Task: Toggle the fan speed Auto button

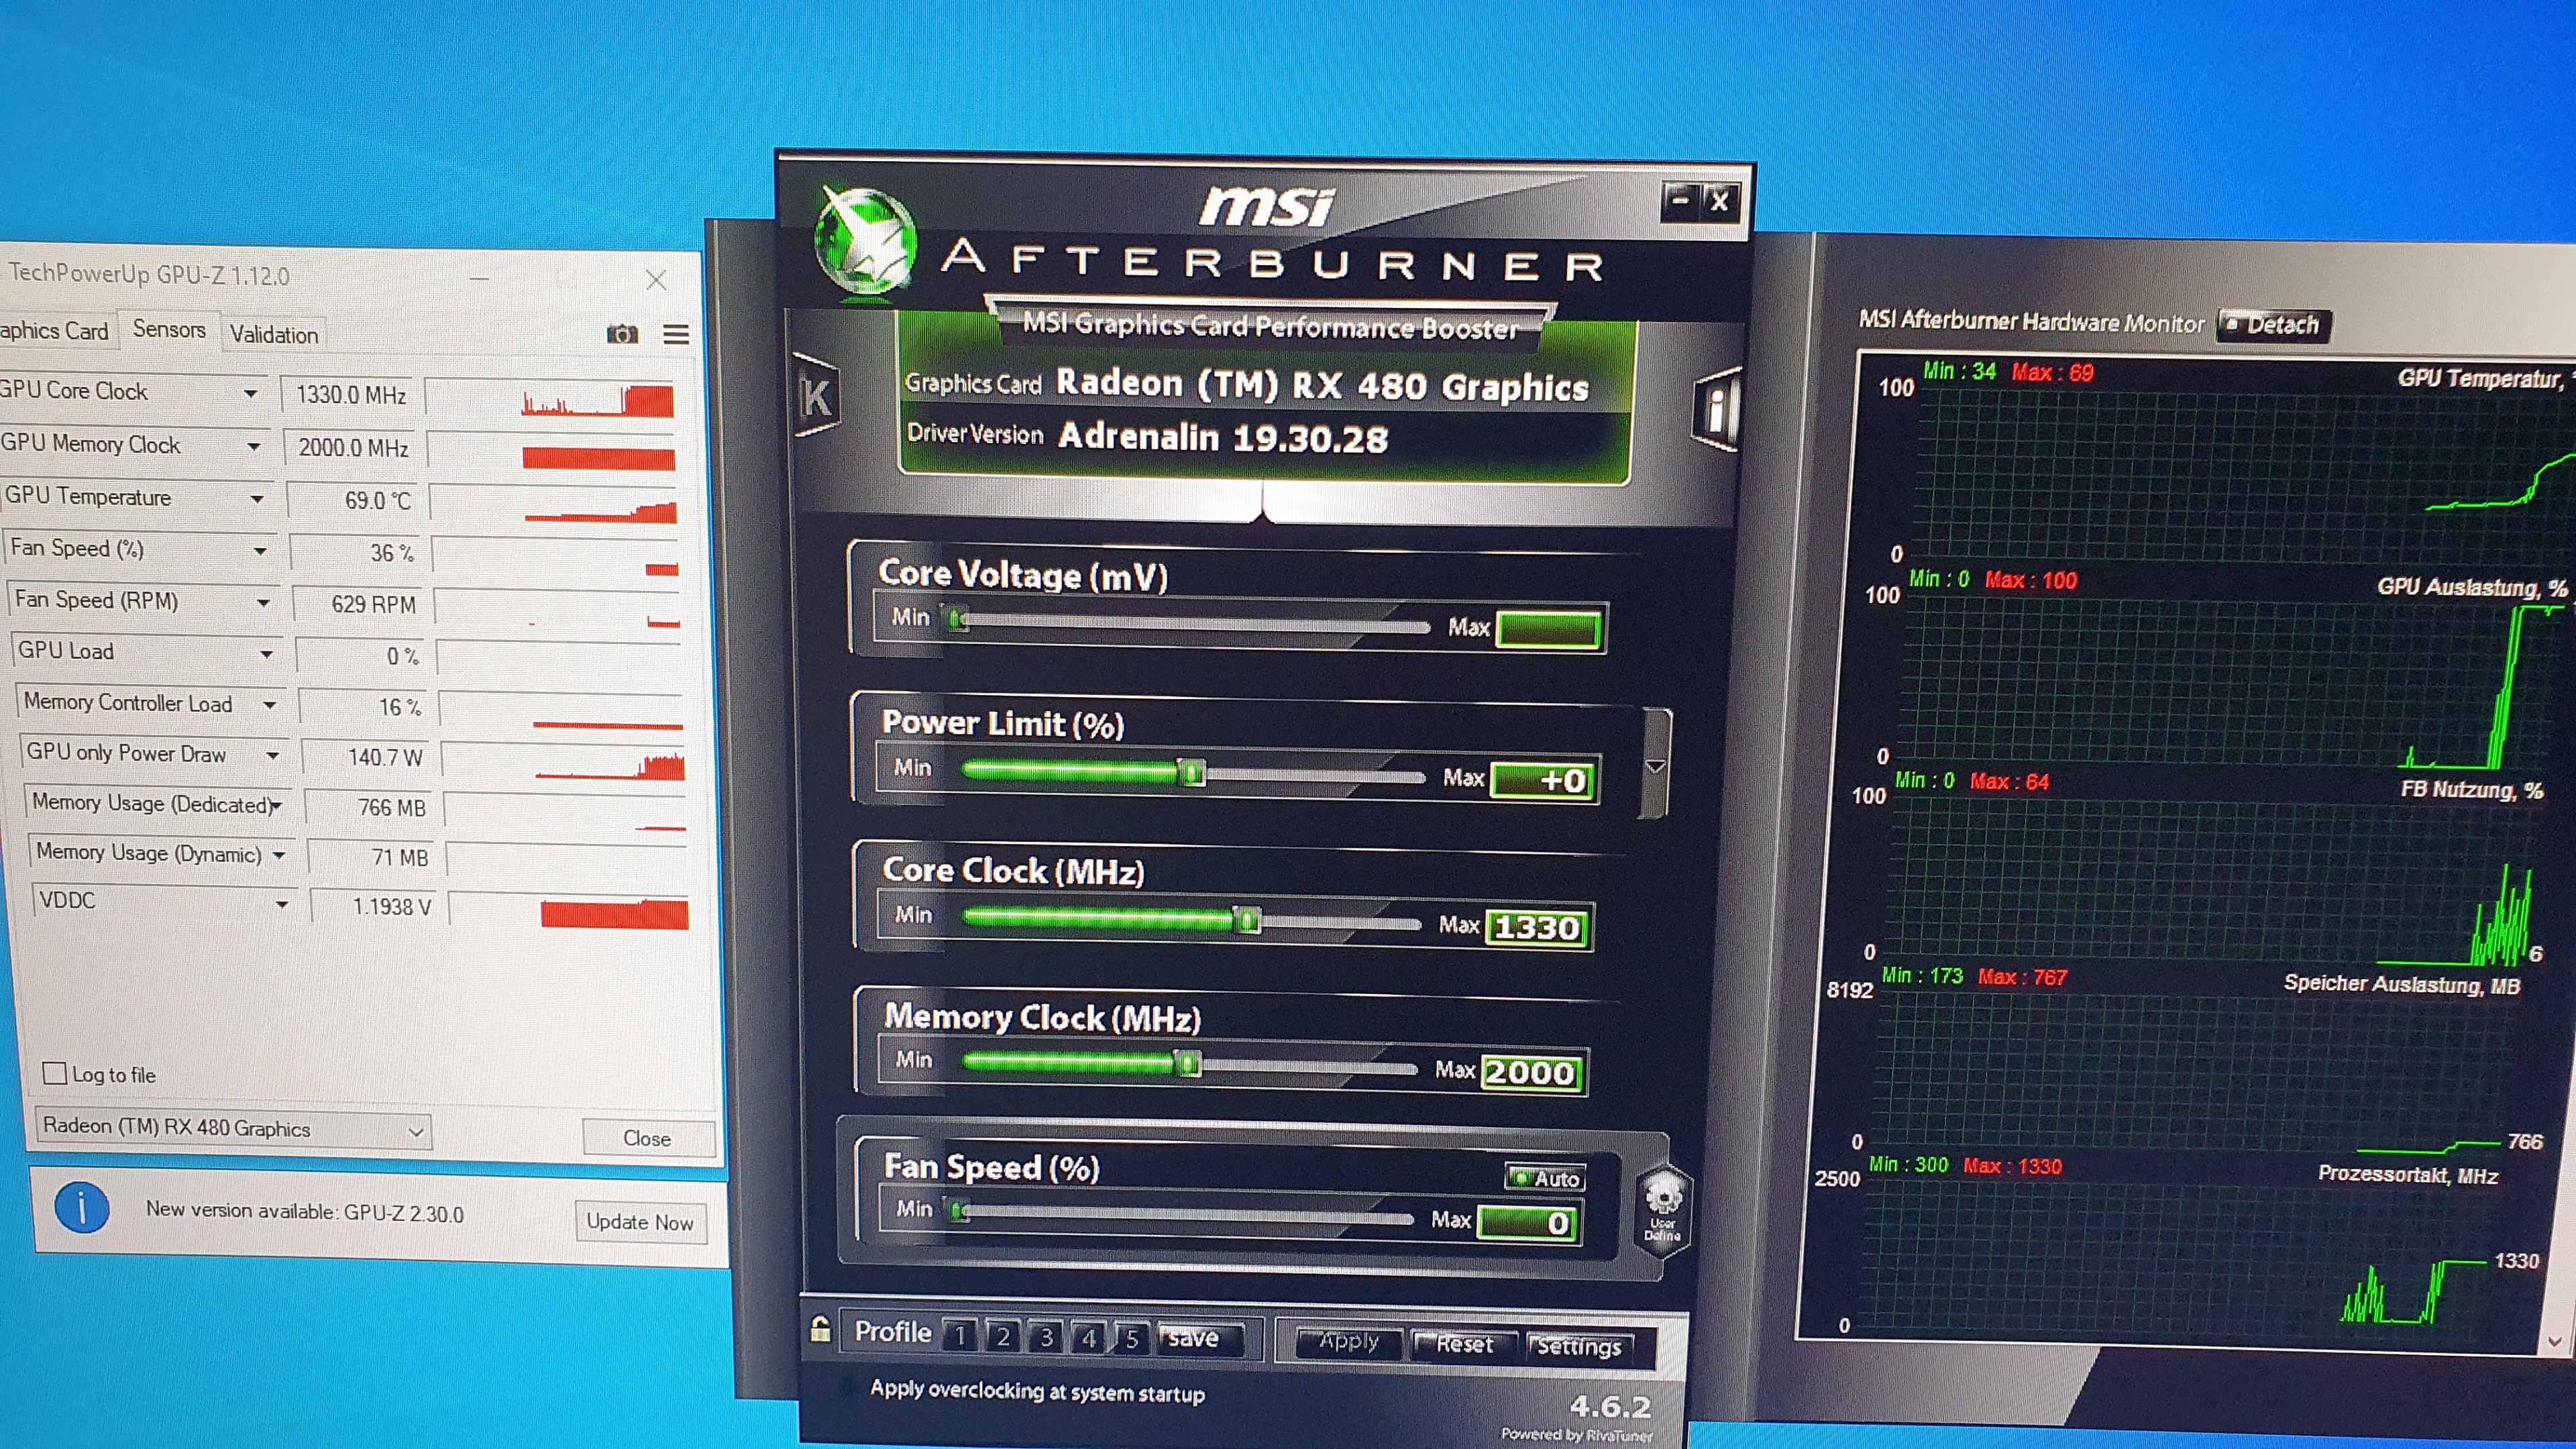Action: click(x=1545, y=1178)
